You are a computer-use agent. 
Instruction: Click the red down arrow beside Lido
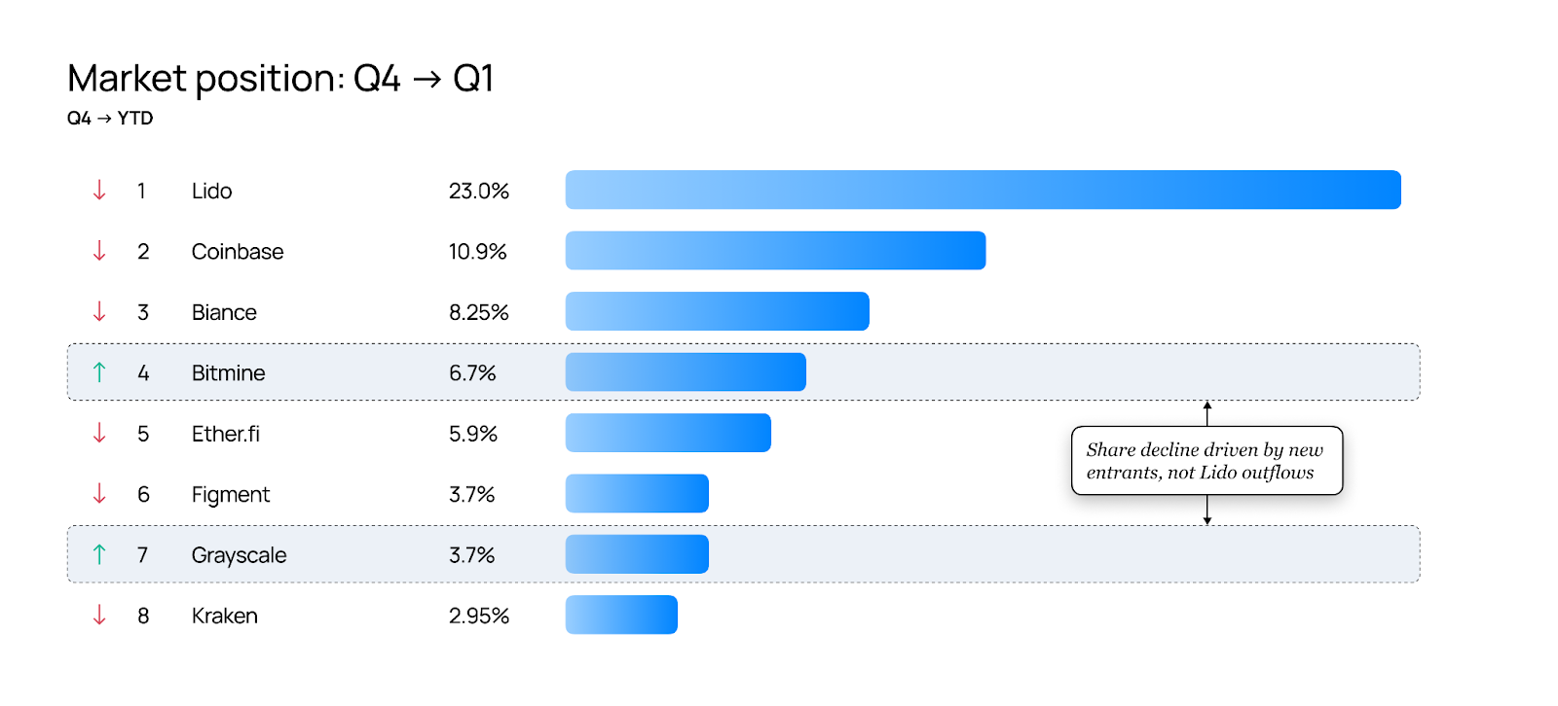99,191
